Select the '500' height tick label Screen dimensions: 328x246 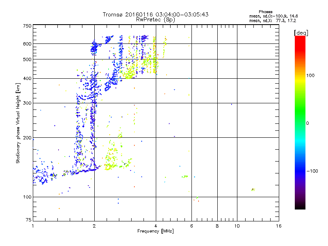pos(27,59)
